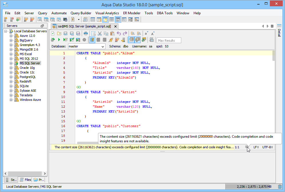
Task: Toggle the grid results view button
Action: click(x=131, y=40)
